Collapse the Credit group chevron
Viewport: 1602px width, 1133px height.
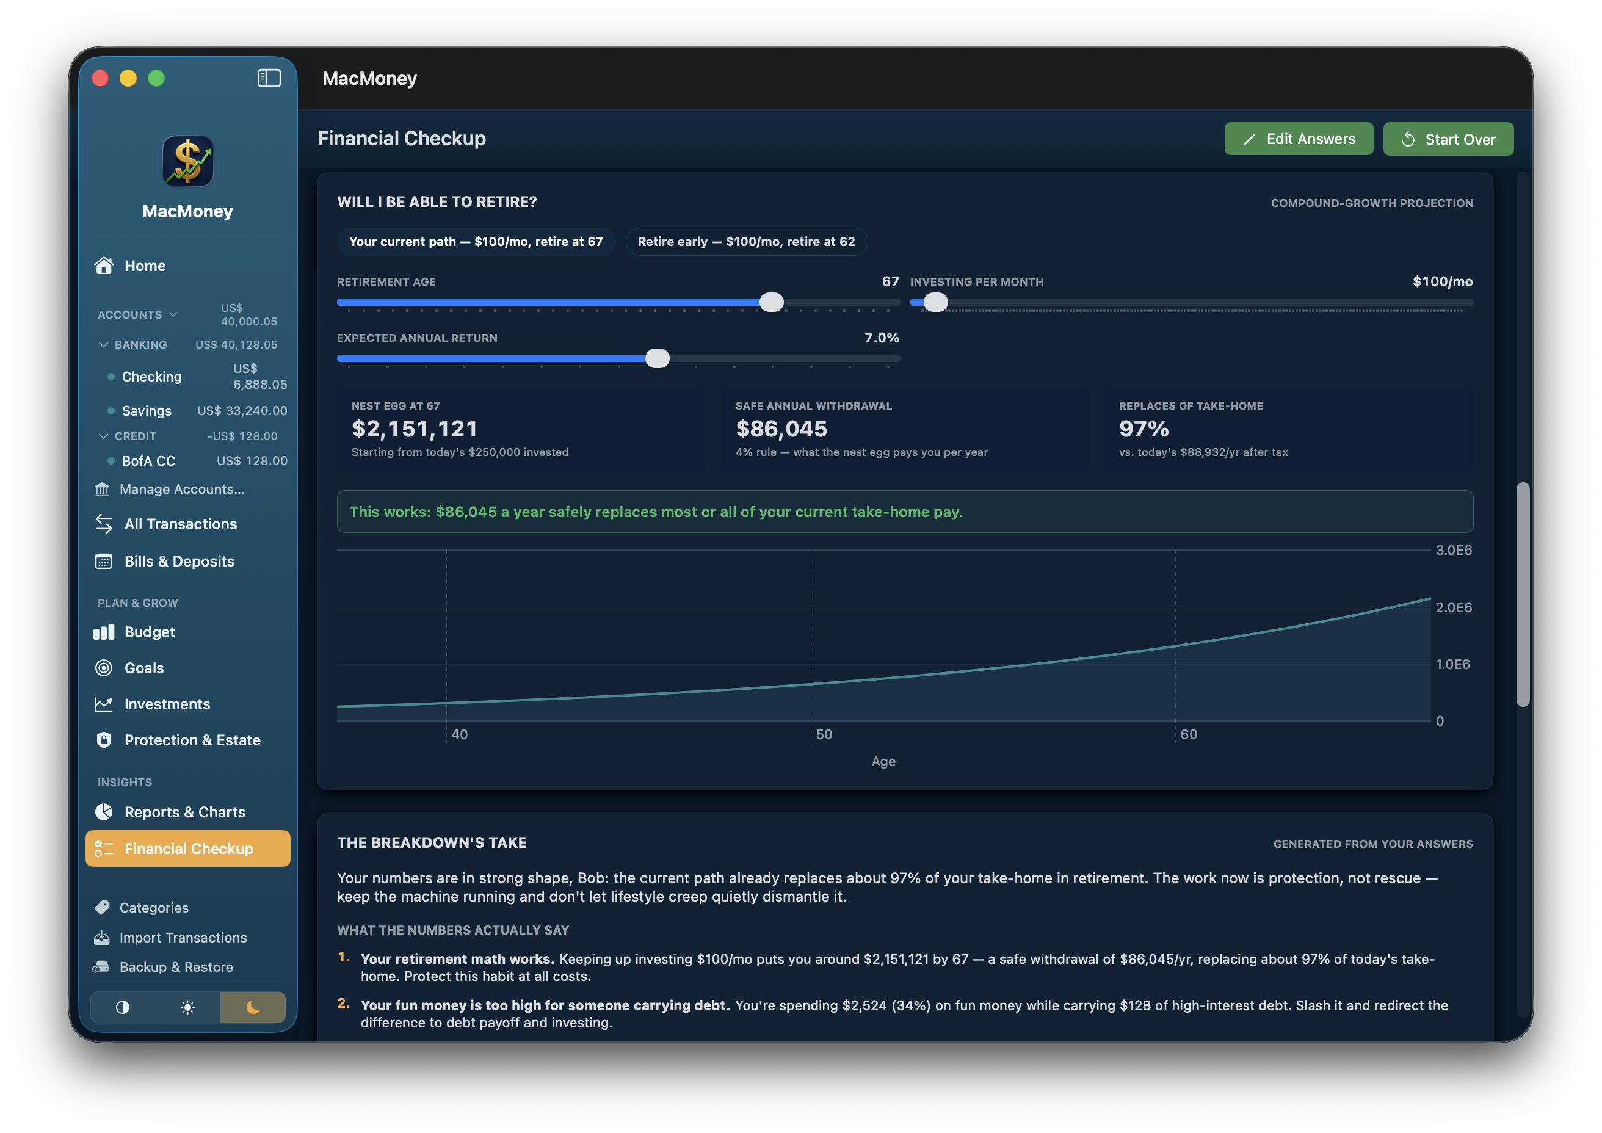pyautogui.click(x=103, y=436)
